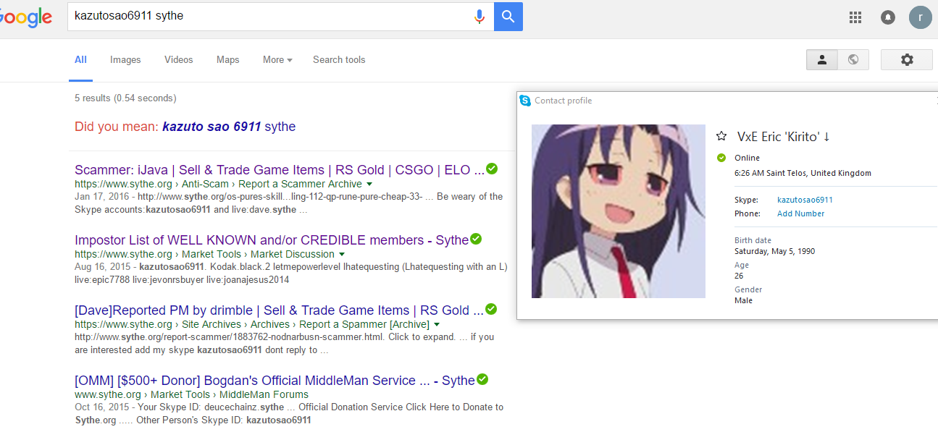The height and width of the screenshot is (432, 938).
Task: Click green checkmark beside Bogdan's MiddleMan result
Action: coord(482,379)
